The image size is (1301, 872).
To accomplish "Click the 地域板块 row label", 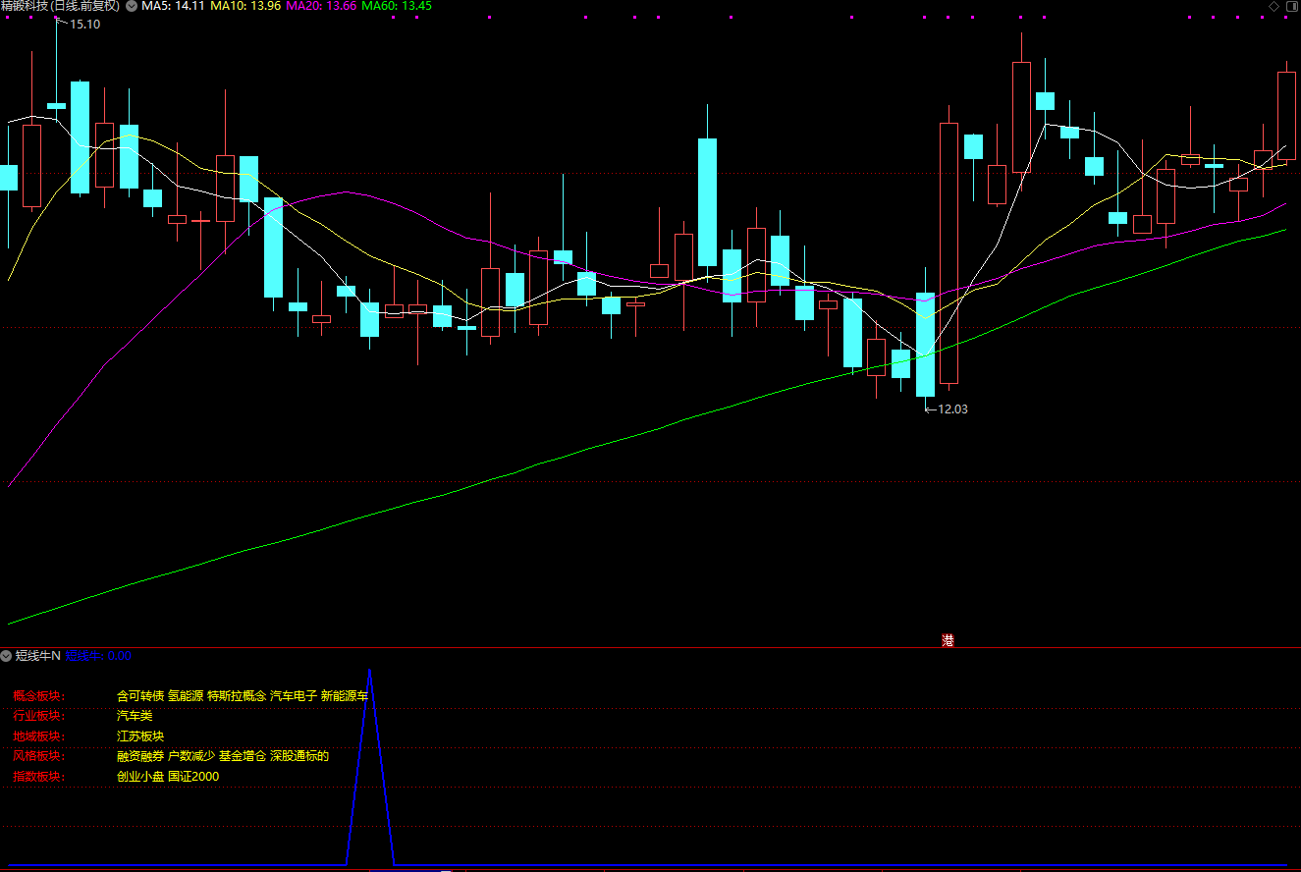I will [38, 736].
